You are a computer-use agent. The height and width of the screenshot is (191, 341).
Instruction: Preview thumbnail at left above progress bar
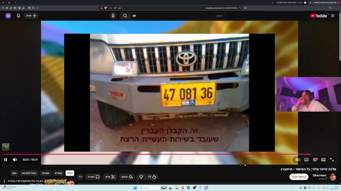(6, 147)
